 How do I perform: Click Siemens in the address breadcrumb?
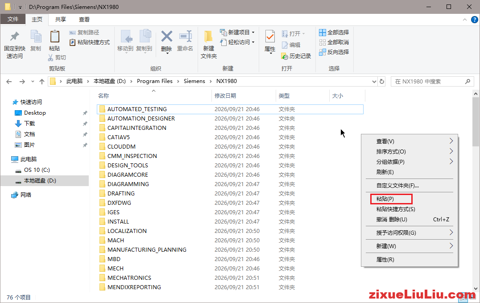(194, 81)
